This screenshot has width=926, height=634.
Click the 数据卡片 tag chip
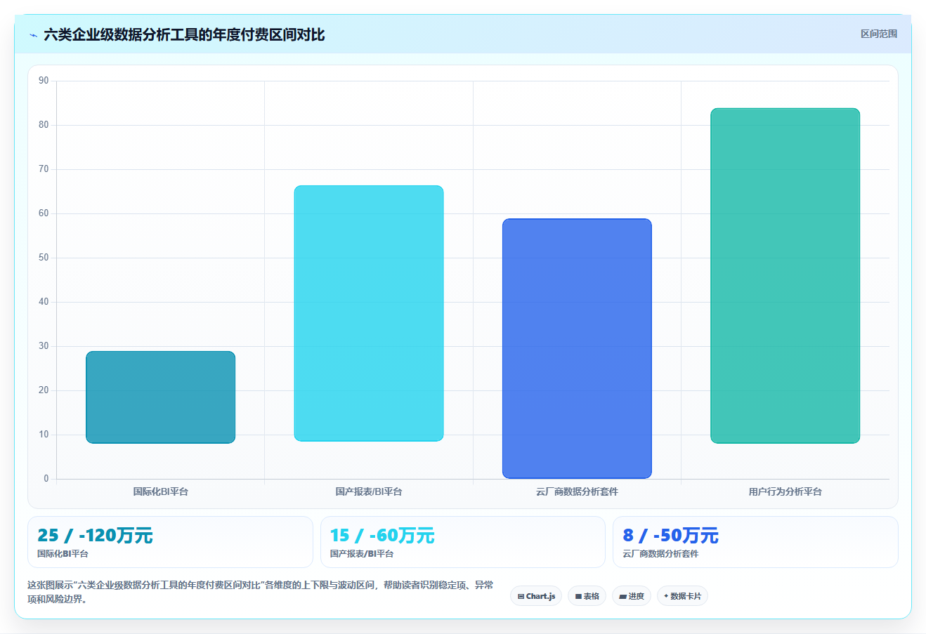[682, 596]
